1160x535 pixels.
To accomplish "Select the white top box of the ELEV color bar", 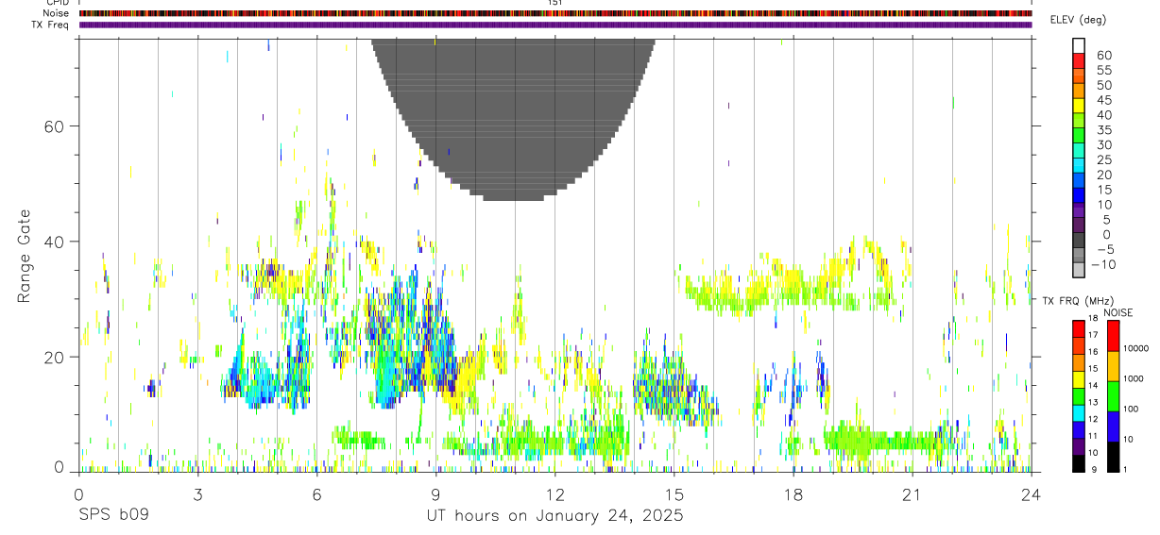I will [x=1079, y=46].
